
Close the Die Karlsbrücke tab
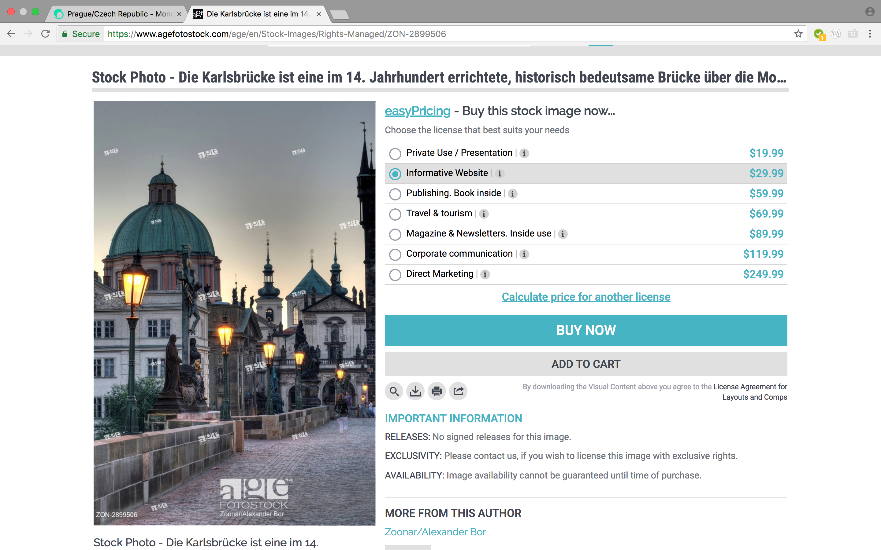318,14
